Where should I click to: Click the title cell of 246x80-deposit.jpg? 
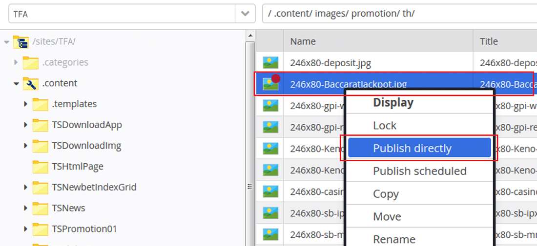(x=505, y=63)
